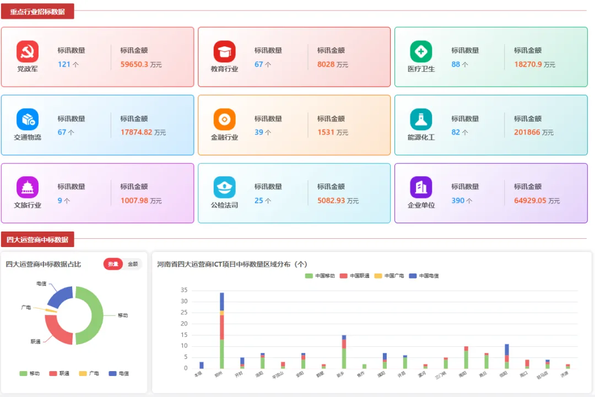Toggle 联通 legend under the donut chart
This screenshot has width=595, height=397.
[x=59, y=373]
